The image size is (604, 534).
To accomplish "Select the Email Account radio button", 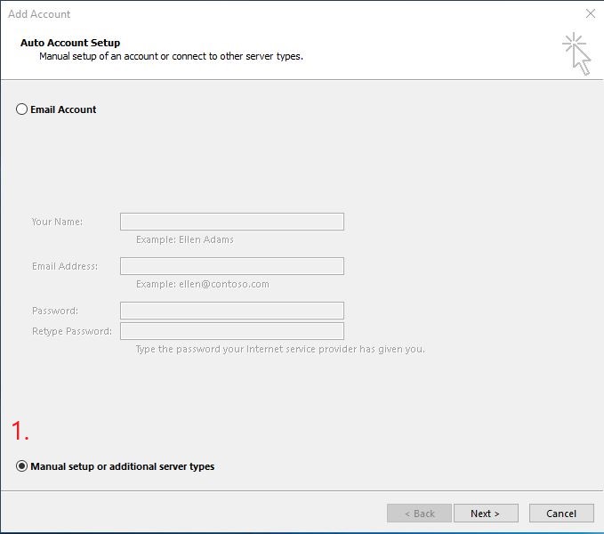I will (21, 109).
